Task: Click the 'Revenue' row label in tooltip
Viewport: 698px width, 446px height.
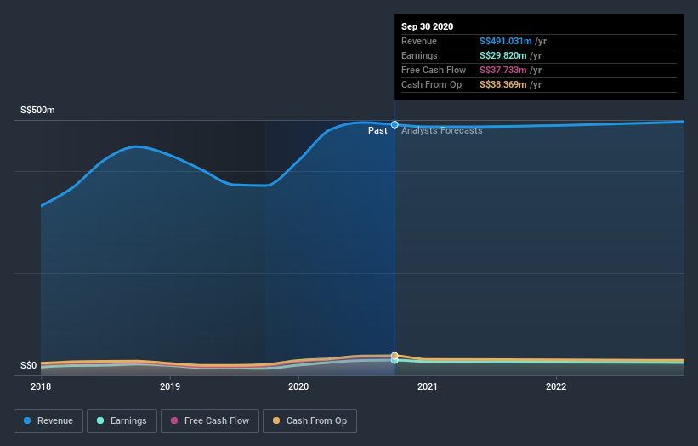Action: pos(419,41)
